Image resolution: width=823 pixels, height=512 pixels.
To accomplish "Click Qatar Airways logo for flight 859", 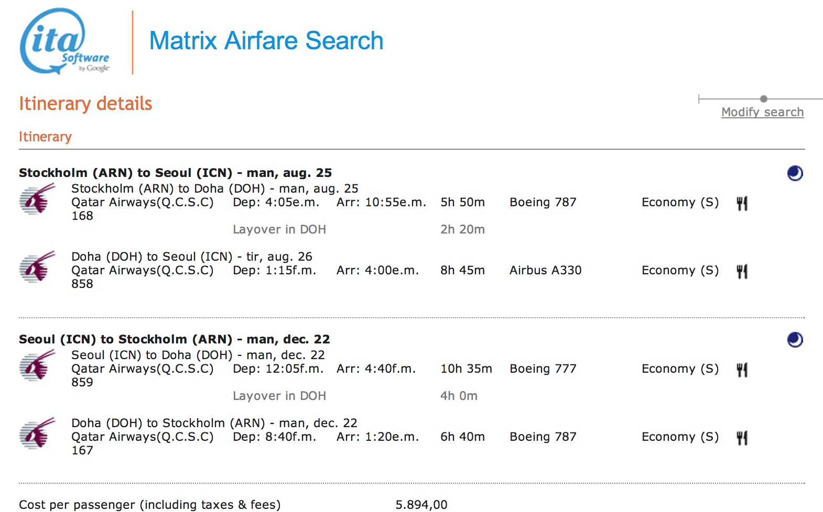I will (x=37, y=365).
